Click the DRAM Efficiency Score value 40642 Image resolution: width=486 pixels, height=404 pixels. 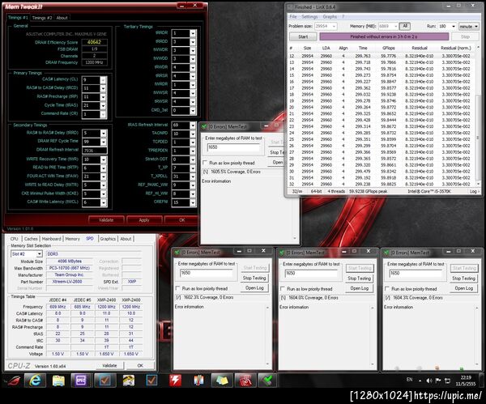coord(94,42)
